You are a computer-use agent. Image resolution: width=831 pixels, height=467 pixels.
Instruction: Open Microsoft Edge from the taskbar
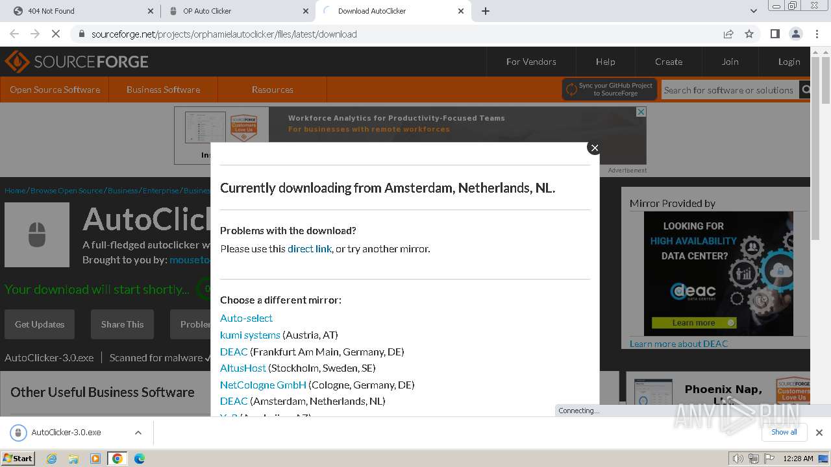pyautogui.click(x=140, y=459)
